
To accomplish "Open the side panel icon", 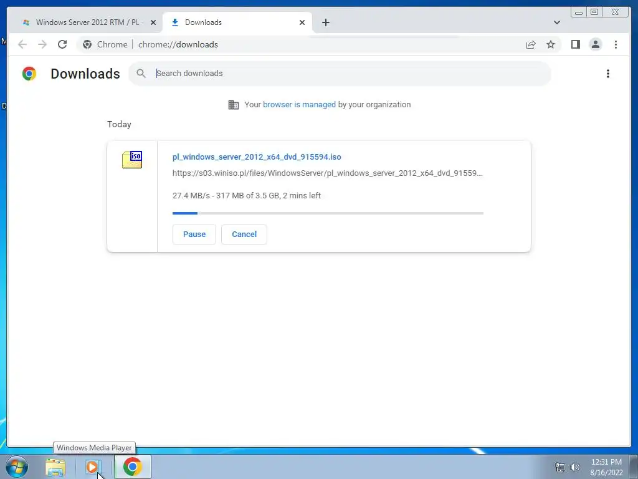I will 575,44.
